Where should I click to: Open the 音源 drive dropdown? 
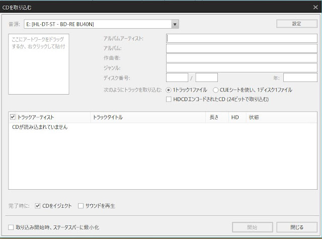coord(102,24)
